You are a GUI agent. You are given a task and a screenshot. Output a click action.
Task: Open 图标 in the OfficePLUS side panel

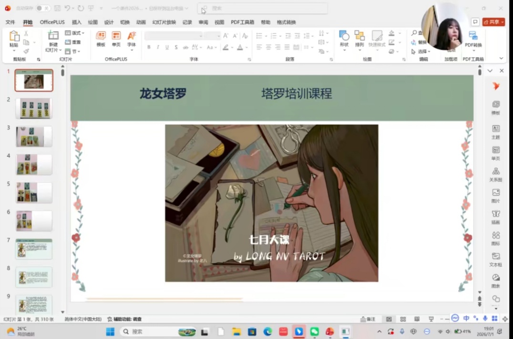point(496,238)
